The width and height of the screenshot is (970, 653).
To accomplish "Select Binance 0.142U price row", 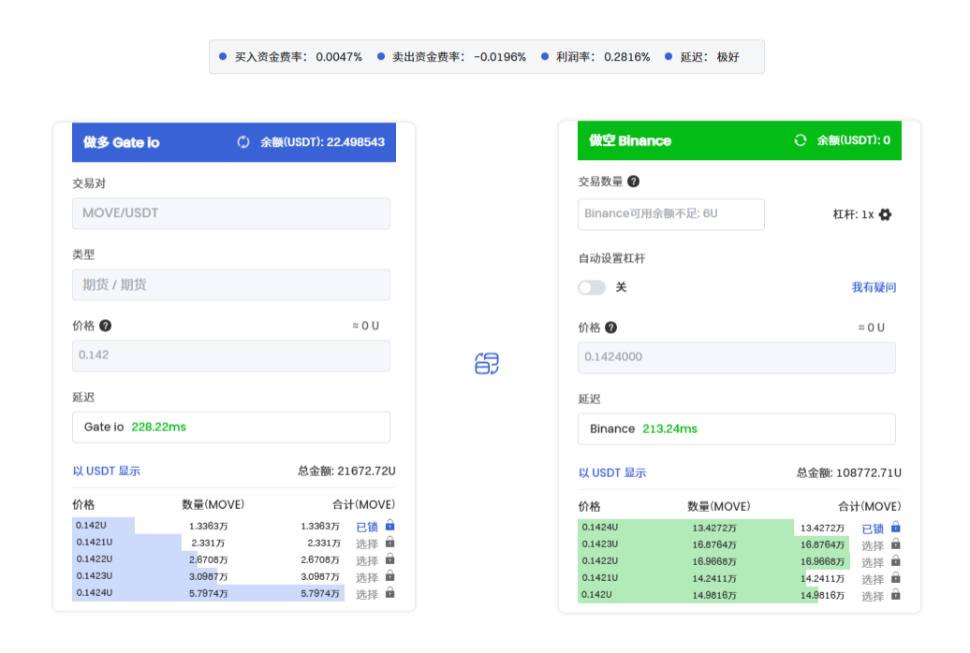I will pos(873,596).
